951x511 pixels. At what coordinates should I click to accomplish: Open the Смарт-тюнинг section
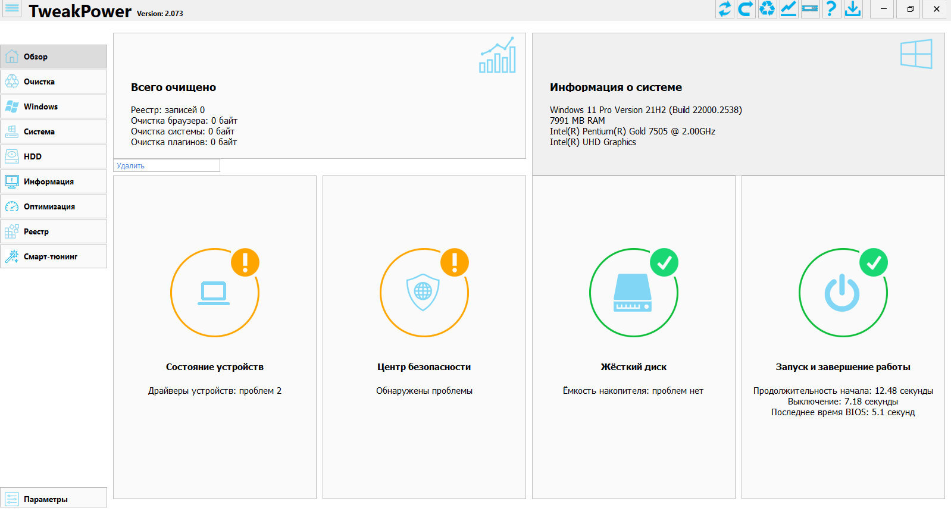click(54, 256)
